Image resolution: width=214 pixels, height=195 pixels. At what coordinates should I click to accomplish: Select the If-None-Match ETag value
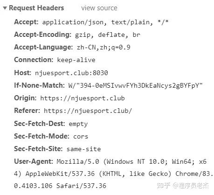(x=135, y=85)
